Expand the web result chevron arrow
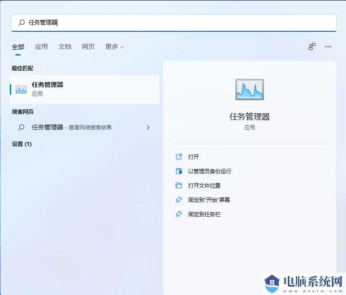346x295 pixels. [148, 128]
